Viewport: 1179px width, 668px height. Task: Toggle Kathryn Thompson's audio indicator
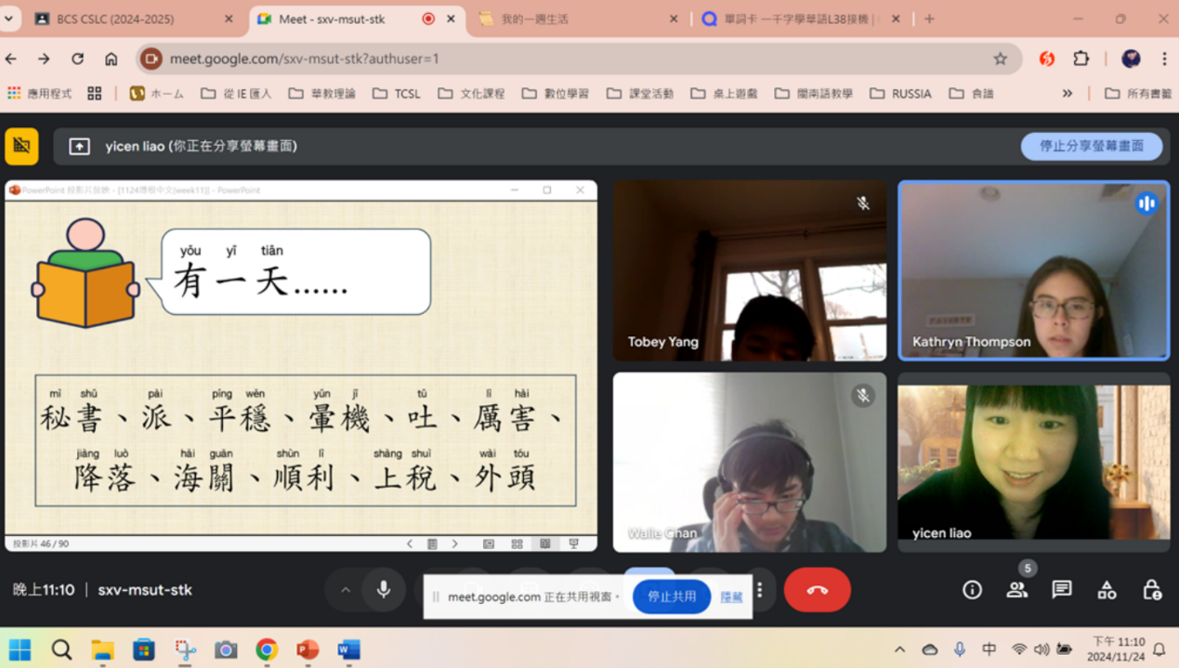click(x=1146, y=203)
